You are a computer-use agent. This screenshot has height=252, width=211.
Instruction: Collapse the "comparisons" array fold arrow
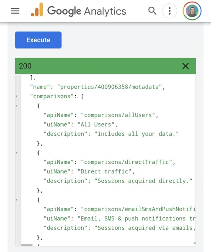click(17, 96)
